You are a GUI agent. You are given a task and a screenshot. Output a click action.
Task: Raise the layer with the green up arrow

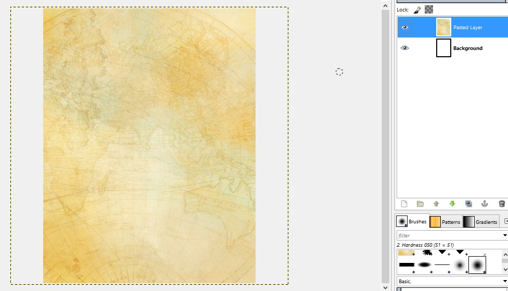(436, 204)
